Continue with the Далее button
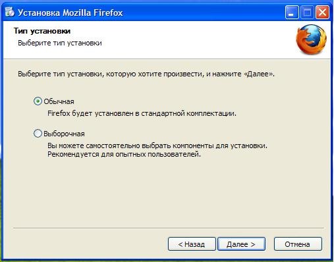The image size is (334, 262). [241, 244]
